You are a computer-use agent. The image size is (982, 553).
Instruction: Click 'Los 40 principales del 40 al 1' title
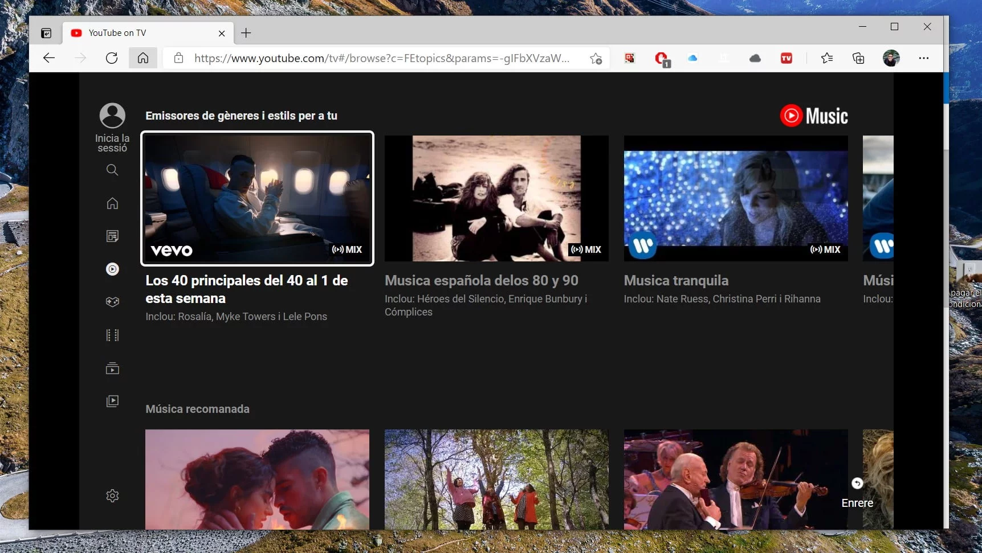pos(247,289)
